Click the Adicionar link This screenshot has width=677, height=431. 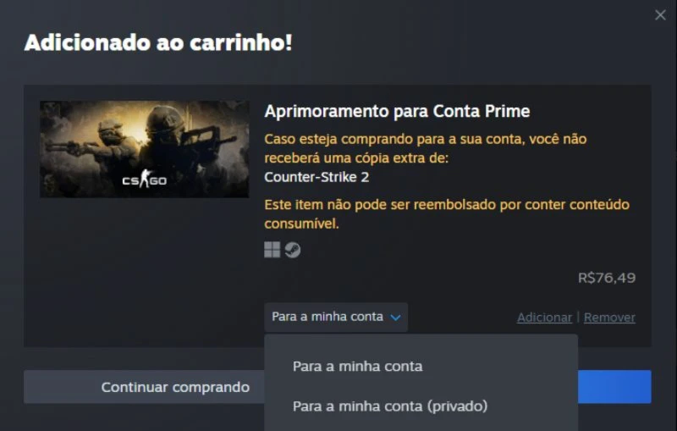(544, 318)
